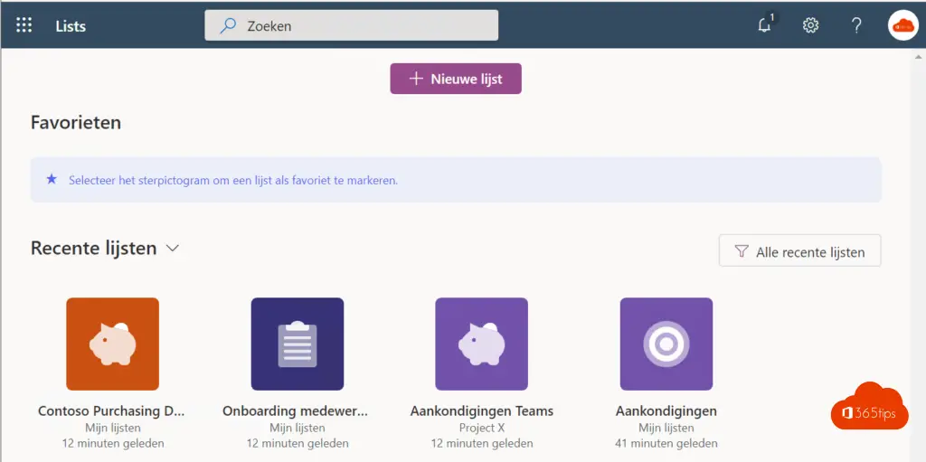Open the account profile avatar

tap(903, 25)
